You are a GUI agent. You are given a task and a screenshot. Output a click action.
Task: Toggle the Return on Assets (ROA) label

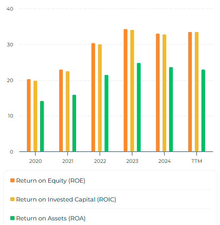(51, 218)
